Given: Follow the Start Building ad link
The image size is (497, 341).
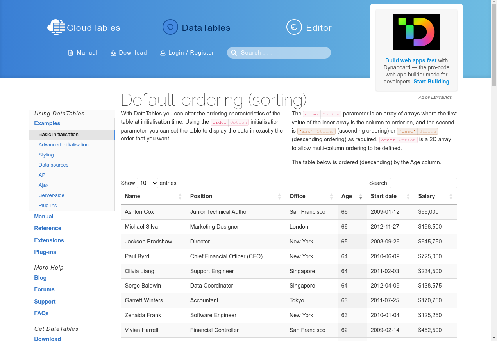Looking at the screenshot, I should click(x=431, y=82).
